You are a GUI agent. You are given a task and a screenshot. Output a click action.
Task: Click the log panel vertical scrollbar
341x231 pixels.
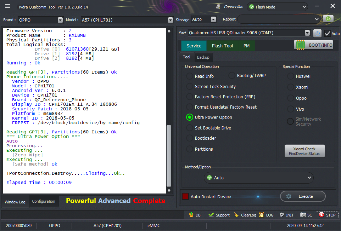click(169, 156)
